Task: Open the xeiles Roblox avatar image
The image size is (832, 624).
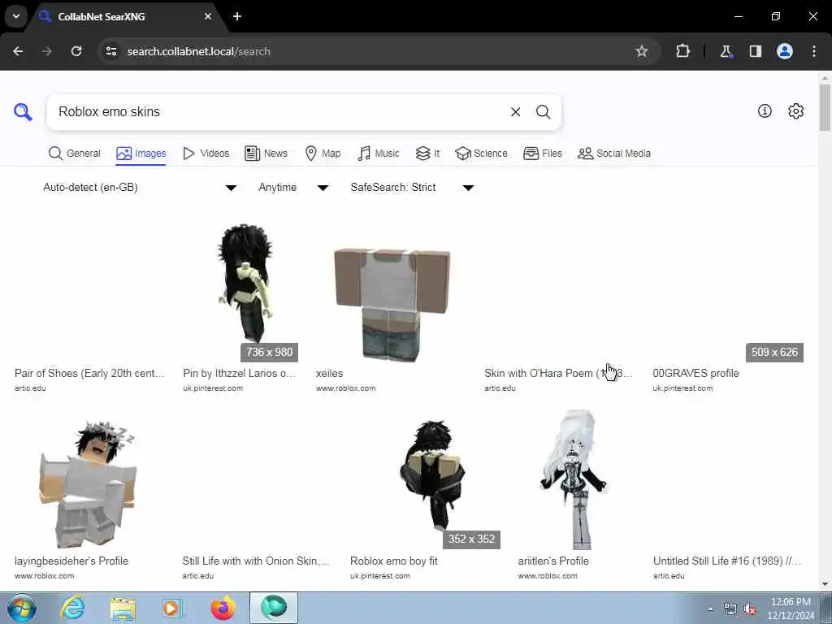Action: pos(392,304)
